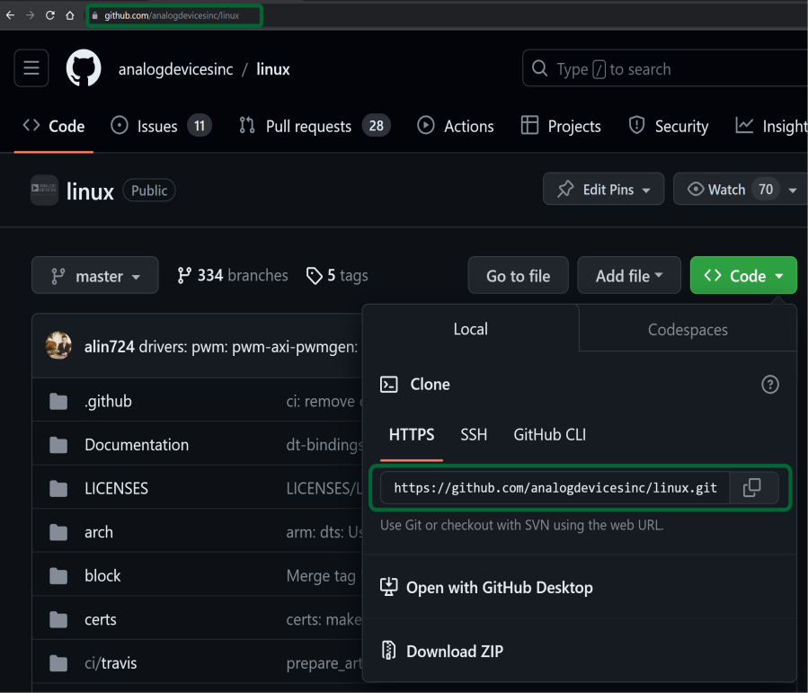Select the SSH clone option

[x=474, y=435]
